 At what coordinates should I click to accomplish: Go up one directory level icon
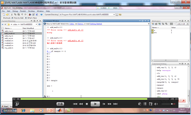120,15
